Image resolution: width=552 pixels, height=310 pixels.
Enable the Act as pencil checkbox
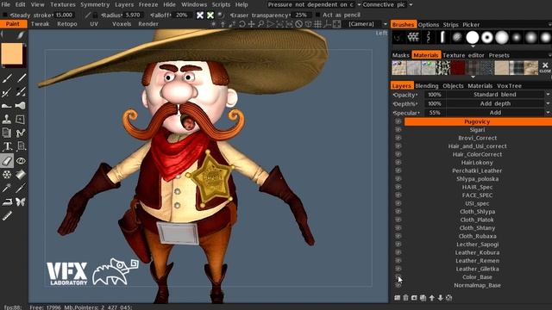tap(318, 15)
